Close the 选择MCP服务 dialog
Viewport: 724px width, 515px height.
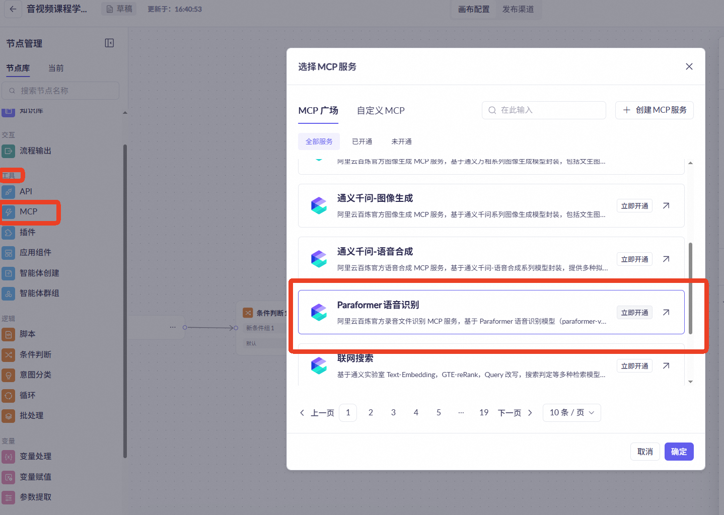pyautogui.click(x=689, y=66)
